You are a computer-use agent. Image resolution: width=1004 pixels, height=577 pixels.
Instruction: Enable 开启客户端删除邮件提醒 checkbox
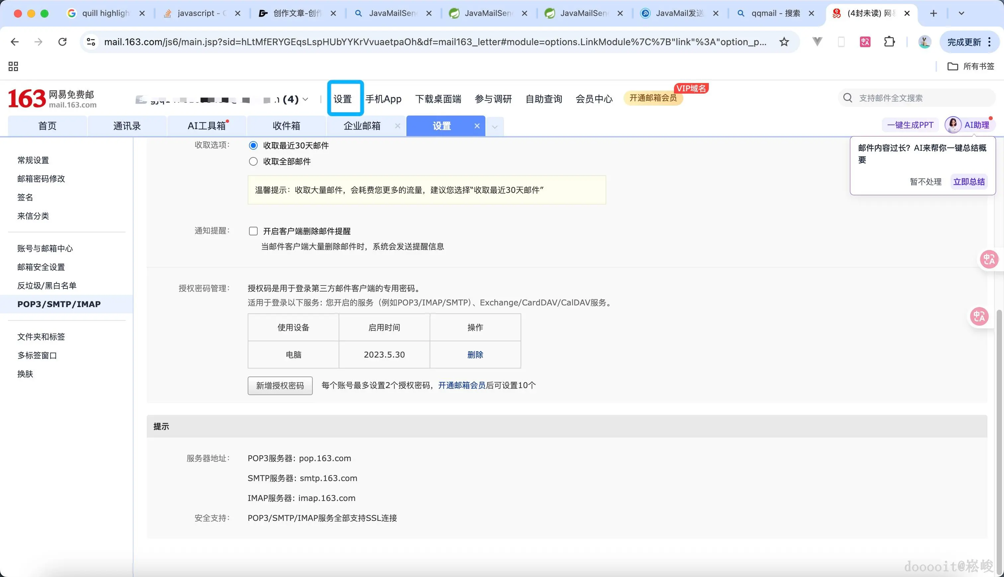pos(253,231)
